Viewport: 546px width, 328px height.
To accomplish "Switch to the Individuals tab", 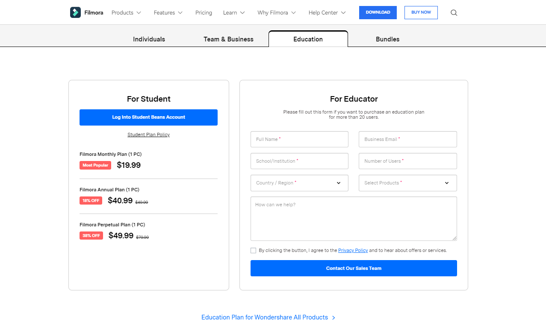I will [149, 39].
